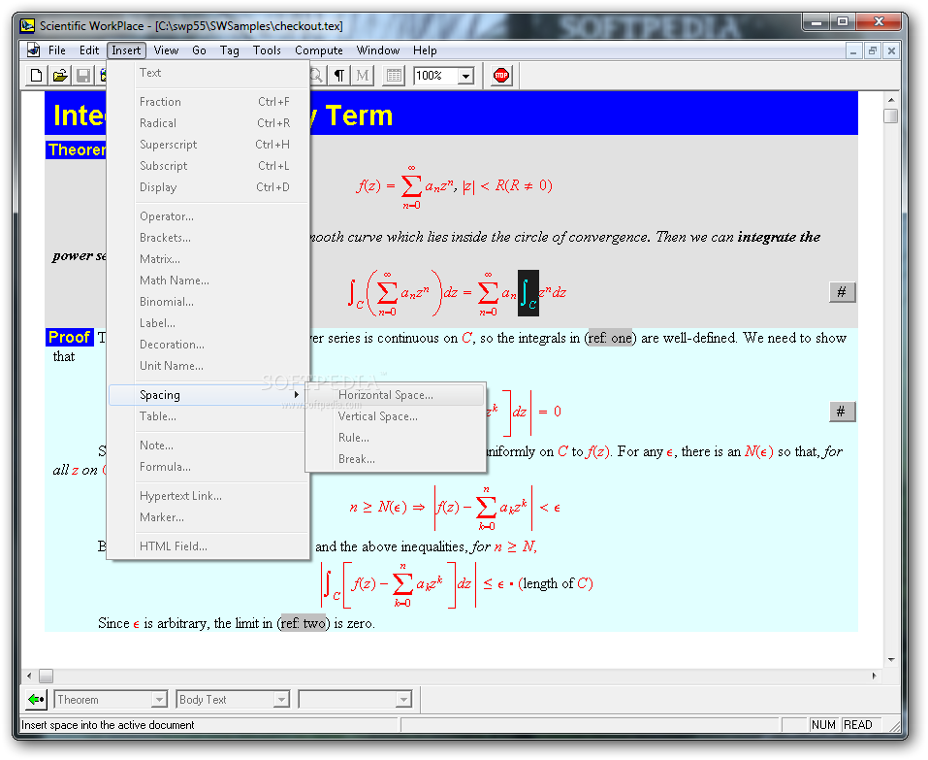Open the Body Text tag dropdown
This screenshot has width=928, height=760.
pos(281,700)
